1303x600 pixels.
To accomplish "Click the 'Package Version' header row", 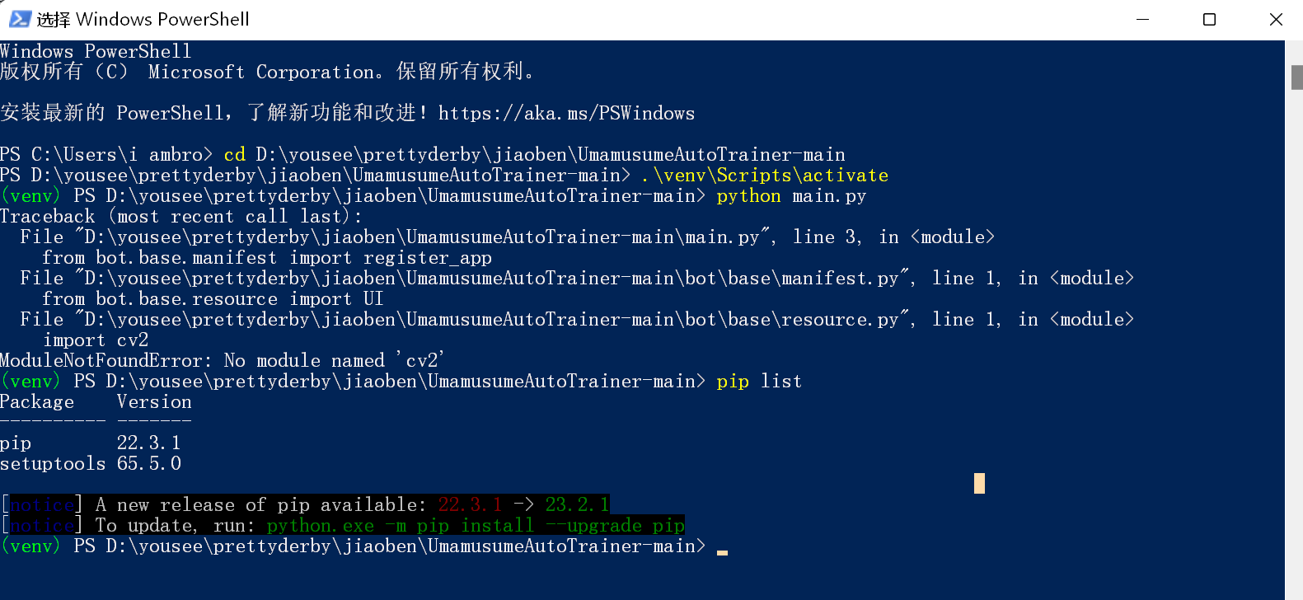I will click(95, 401).
